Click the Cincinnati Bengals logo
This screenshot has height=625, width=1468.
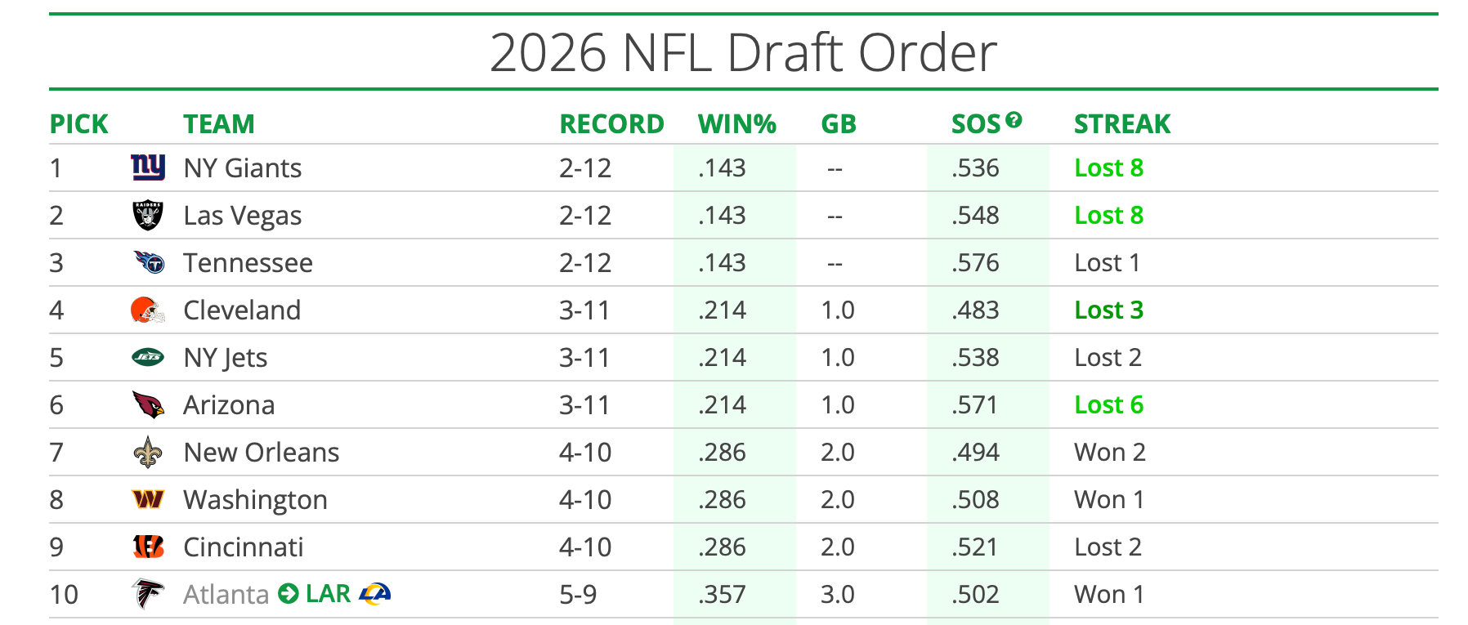148,547
